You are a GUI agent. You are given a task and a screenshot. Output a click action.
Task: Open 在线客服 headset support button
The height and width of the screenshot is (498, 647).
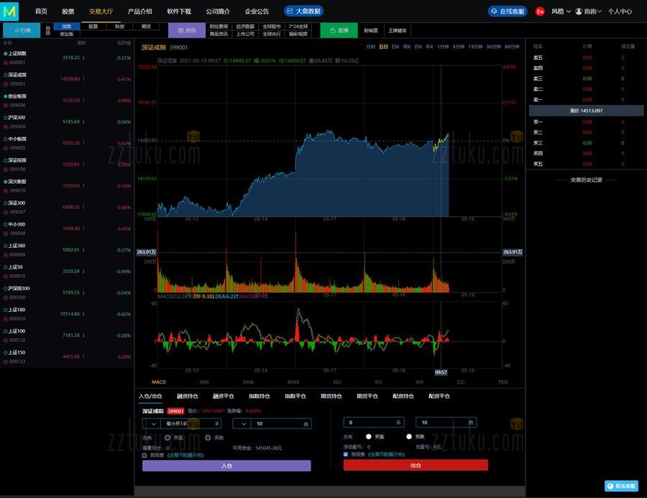coord(508,11)
